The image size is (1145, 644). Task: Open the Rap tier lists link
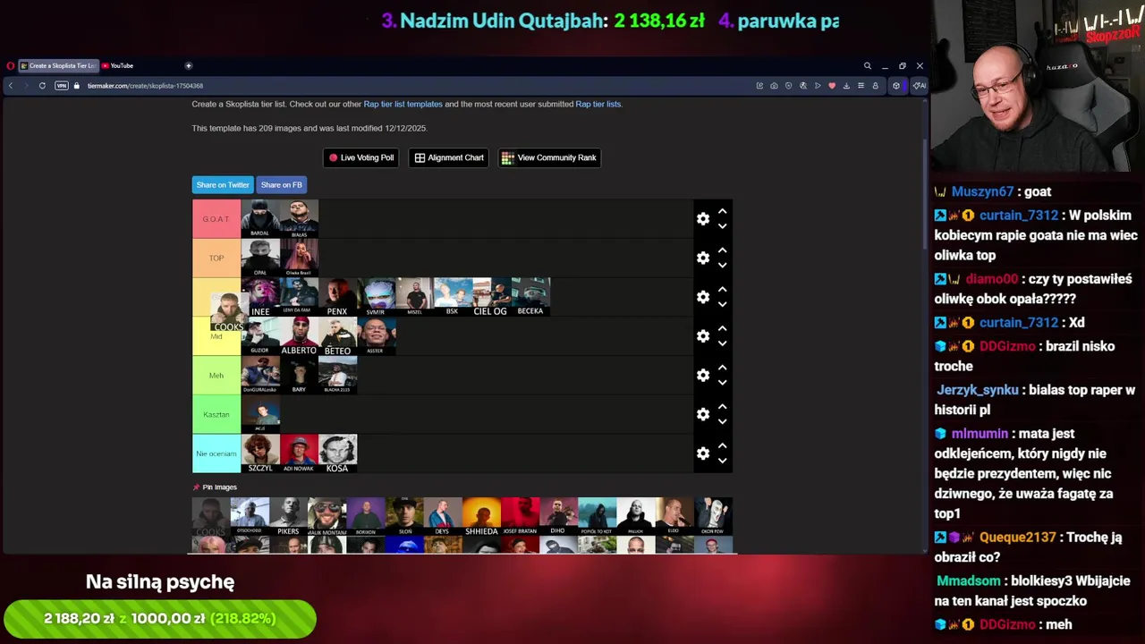598,104
